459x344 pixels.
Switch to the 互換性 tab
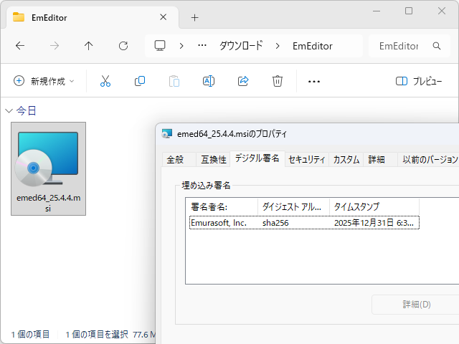point(214,159)
